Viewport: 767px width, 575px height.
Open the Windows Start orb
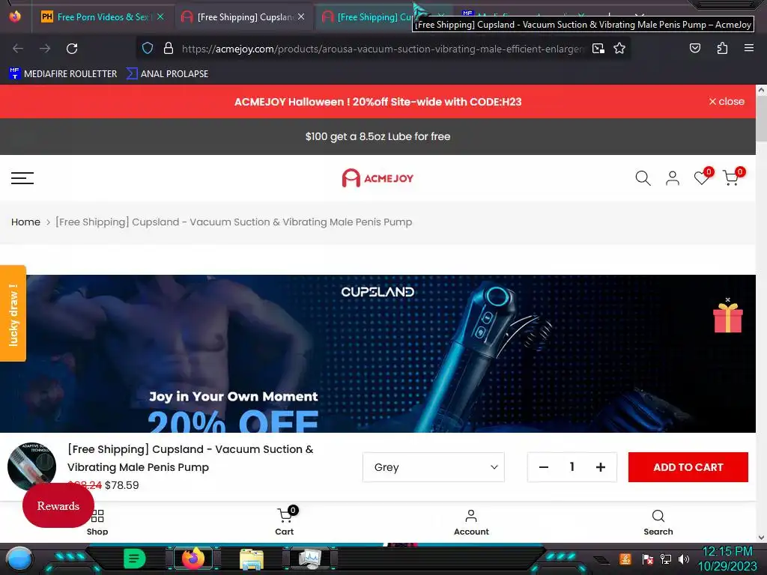[x=19, y=559]
